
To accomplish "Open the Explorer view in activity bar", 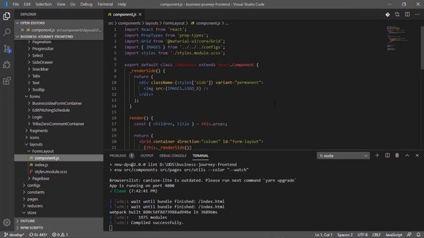I will (7, 16).
